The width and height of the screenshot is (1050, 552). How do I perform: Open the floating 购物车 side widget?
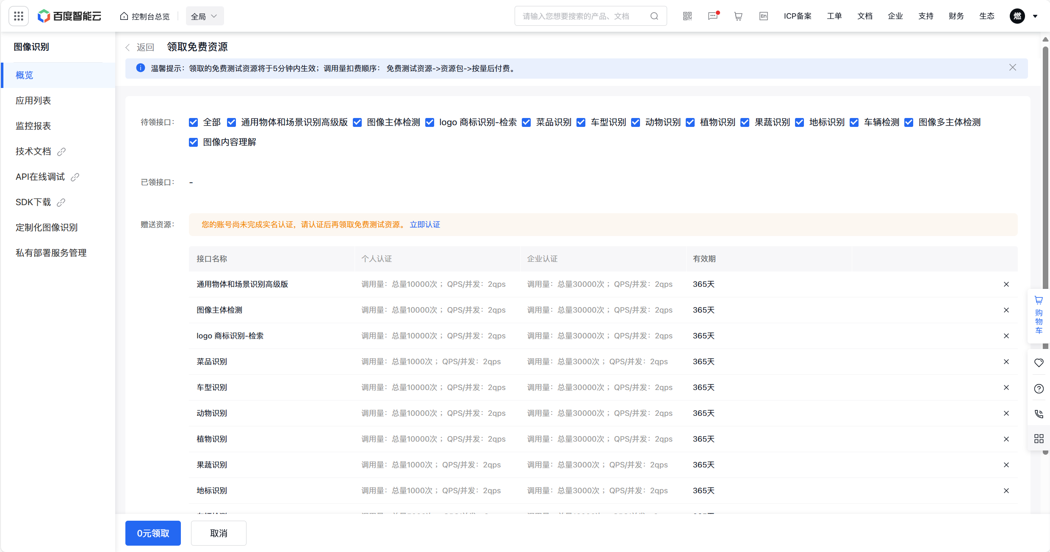pyautogui.click(x=1039, y=315)
